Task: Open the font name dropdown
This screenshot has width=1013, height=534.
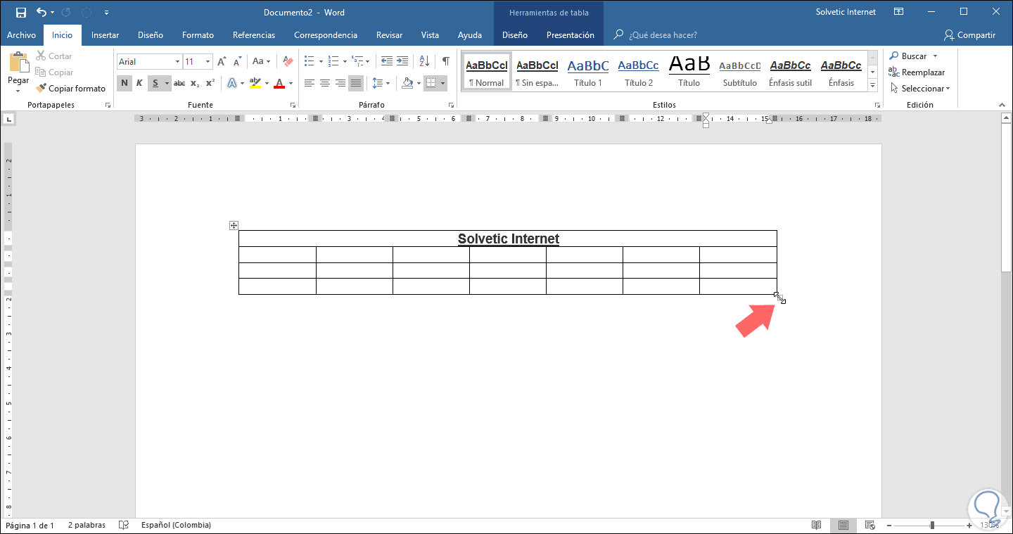Action: [177, 62]
